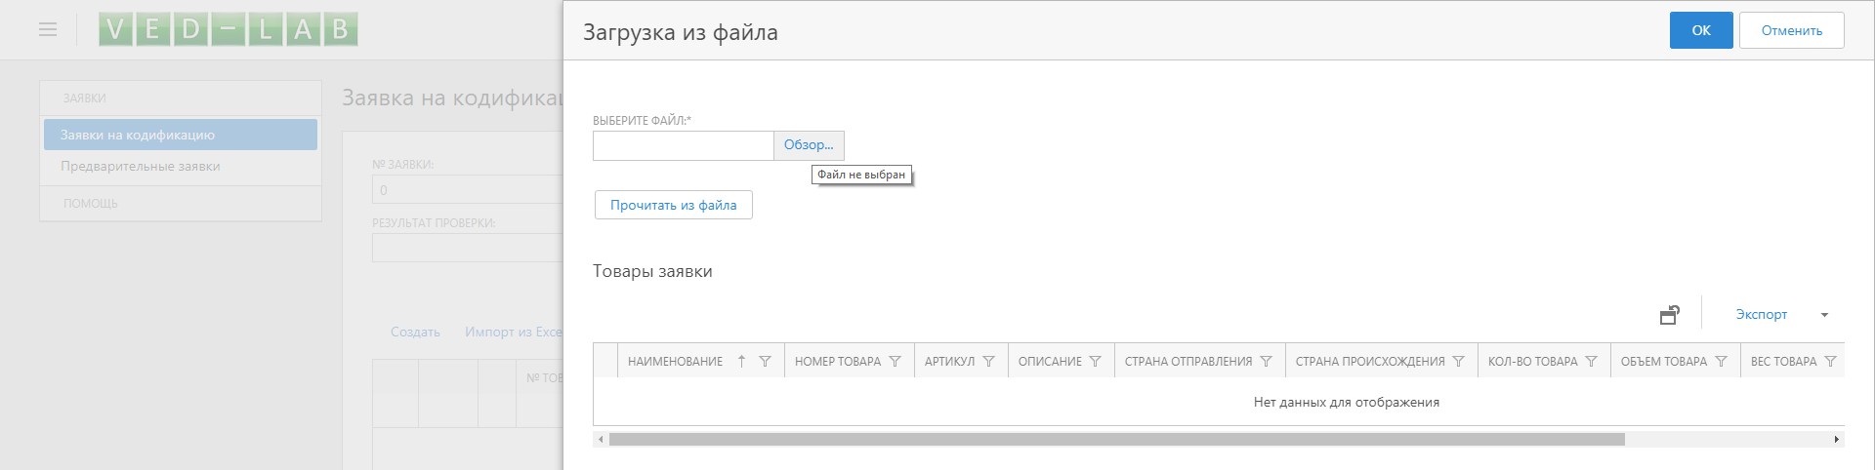Screen dimensions: 1875x470
Task: Click the Экспорт button
Action: [x=1761, y=315]
